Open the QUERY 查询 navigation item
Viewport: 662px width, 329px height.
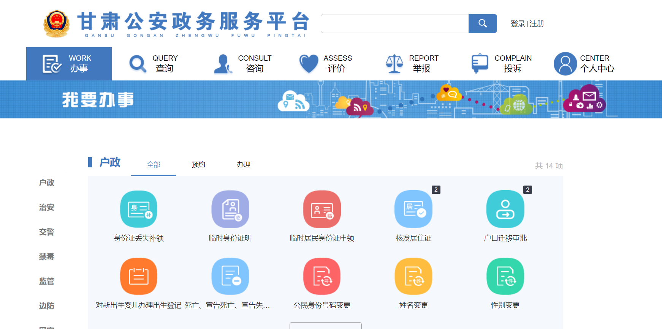(x=154, y=64)
